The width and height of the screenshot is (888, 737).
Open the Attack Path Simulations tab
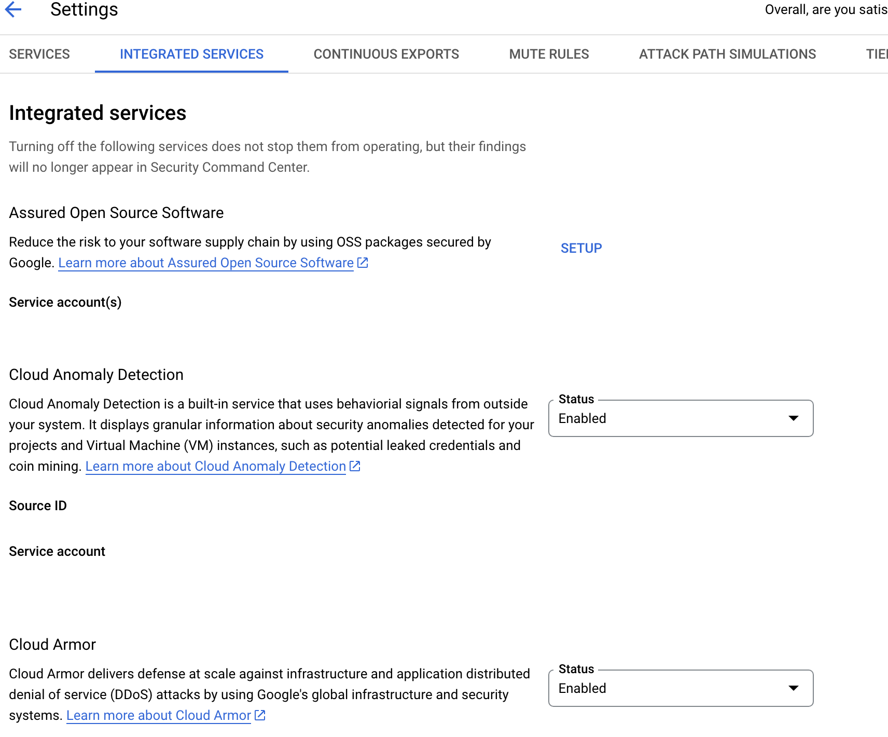tap(727, 54)
